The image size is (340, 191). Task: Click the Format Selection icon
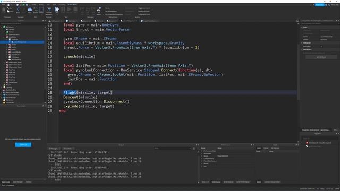coord(49,10)
